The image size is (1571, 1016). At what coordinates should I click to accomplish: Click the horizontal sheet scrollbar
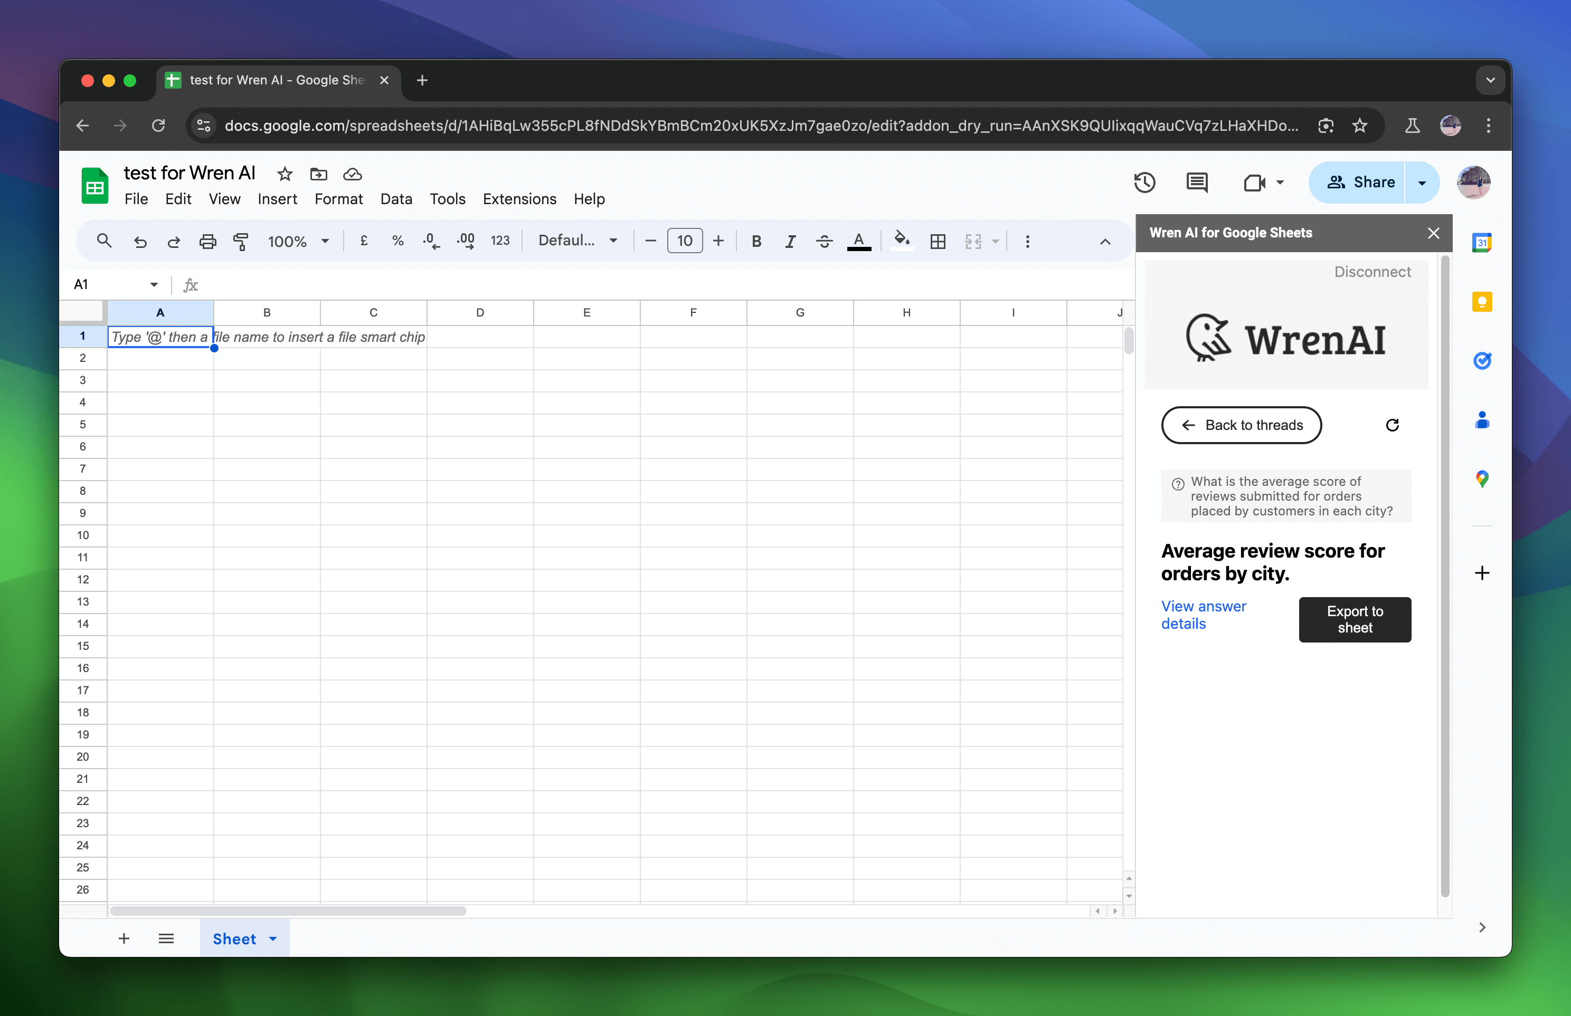[288, 911]
